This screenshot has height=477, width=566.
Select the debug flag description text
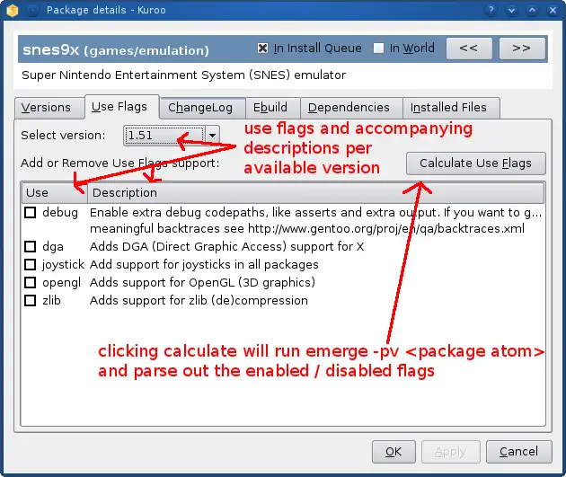[x=316, y=220]
